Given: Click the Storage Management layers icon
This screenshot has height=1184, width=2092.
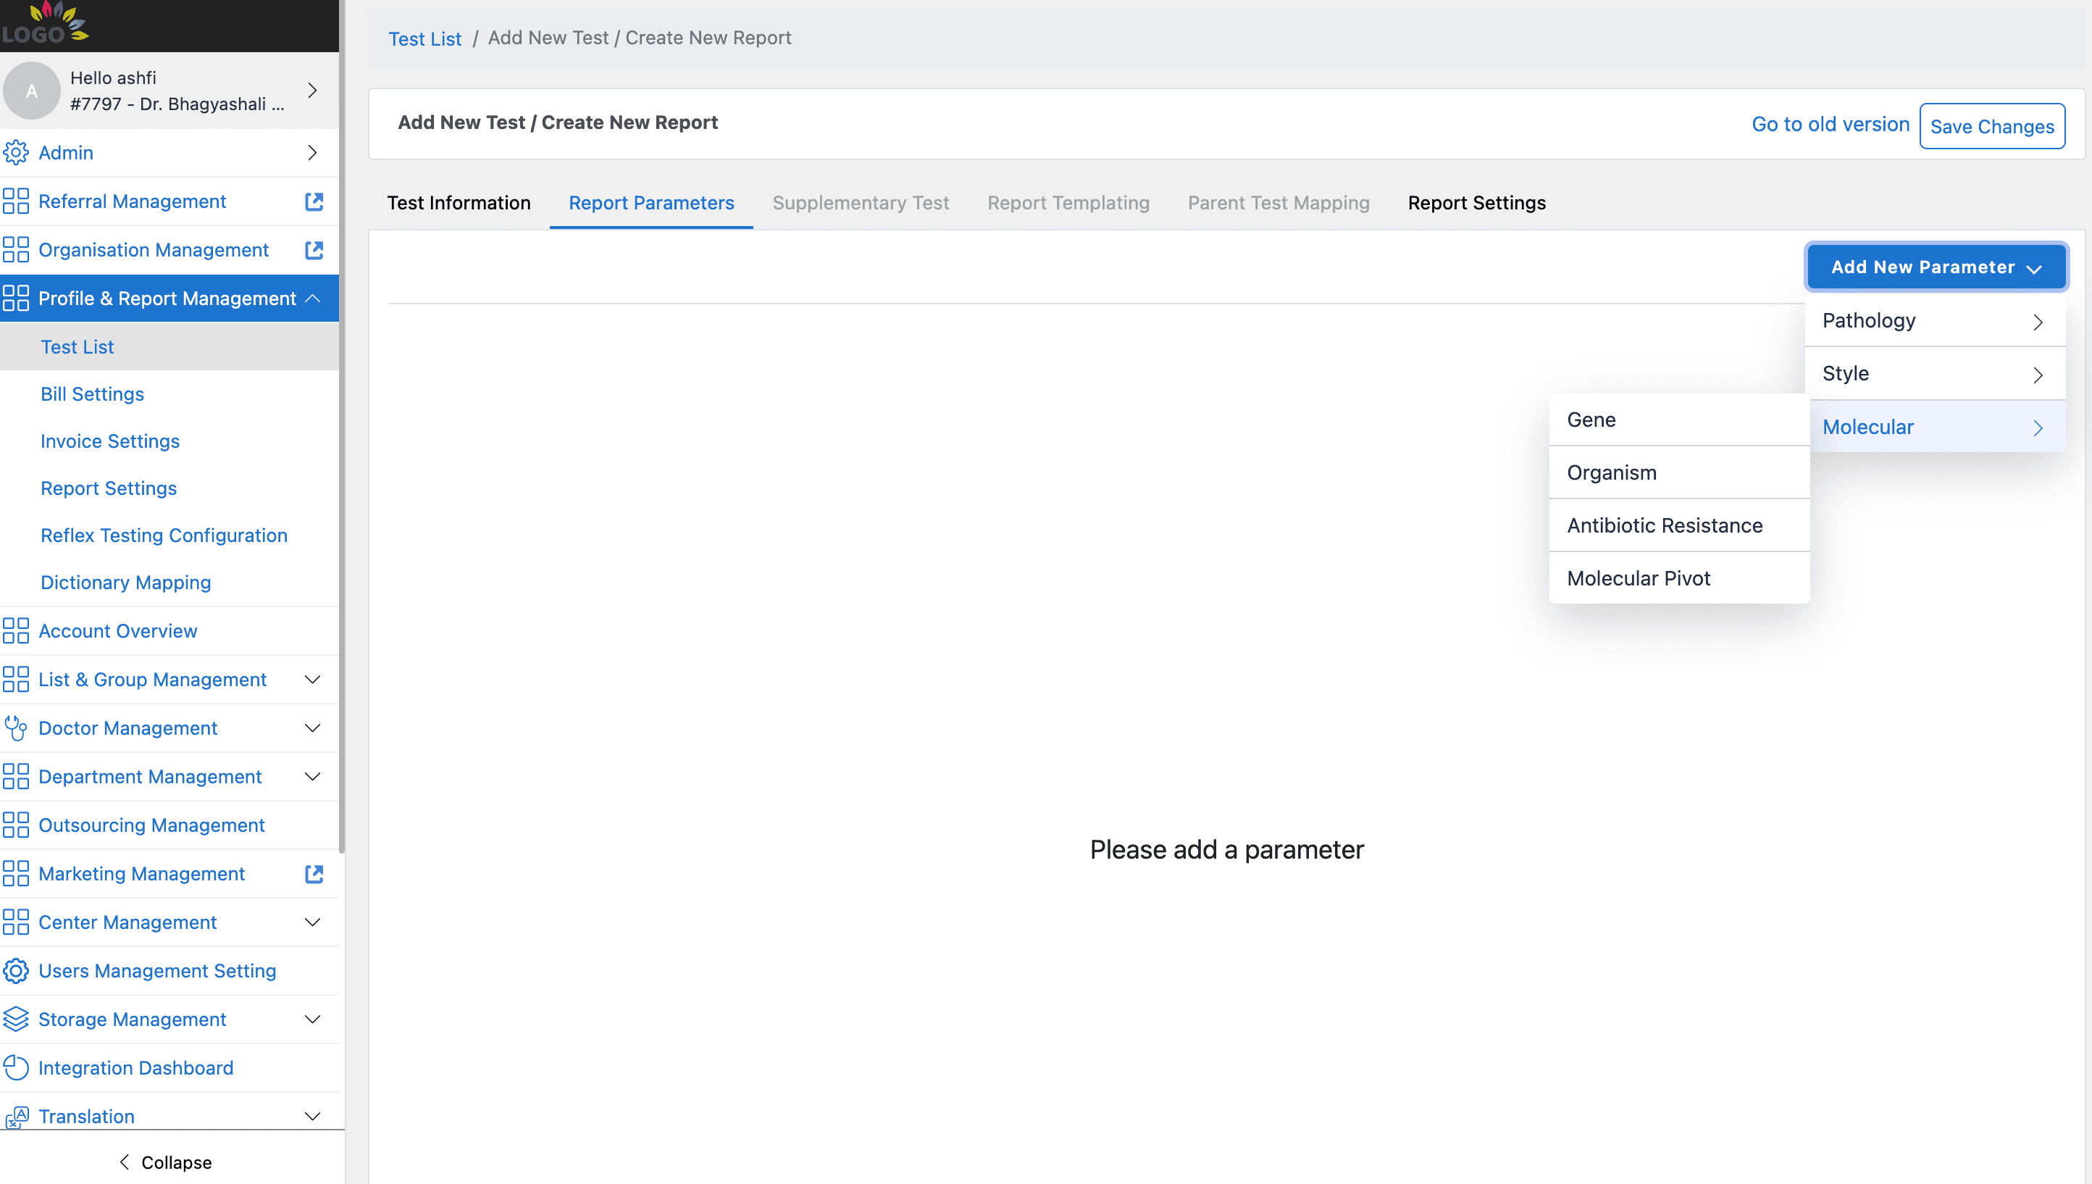Looking at the screenshot, I should pyautogui.click(x=15, y=1019).
